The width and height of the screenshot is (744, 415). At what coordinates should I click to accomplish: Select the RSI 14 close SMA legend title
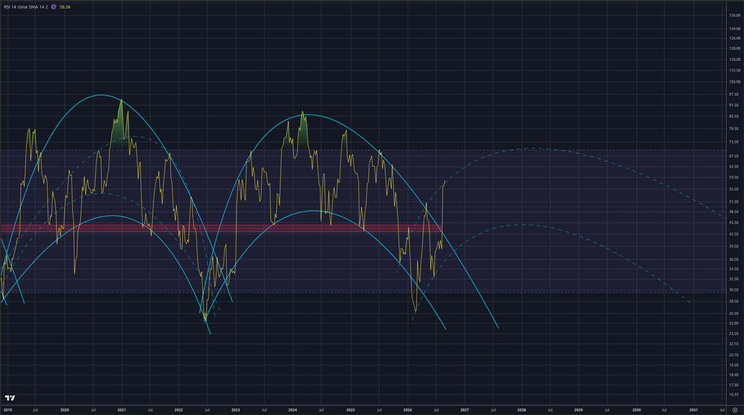click(x=25, y=7)
